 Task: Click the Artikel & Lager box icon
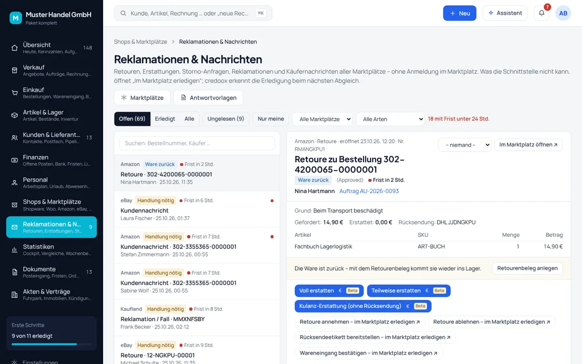(14, 115)
